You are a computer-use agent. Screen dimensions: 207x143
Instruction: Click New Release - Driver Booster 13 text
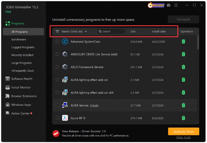(84, 131)
